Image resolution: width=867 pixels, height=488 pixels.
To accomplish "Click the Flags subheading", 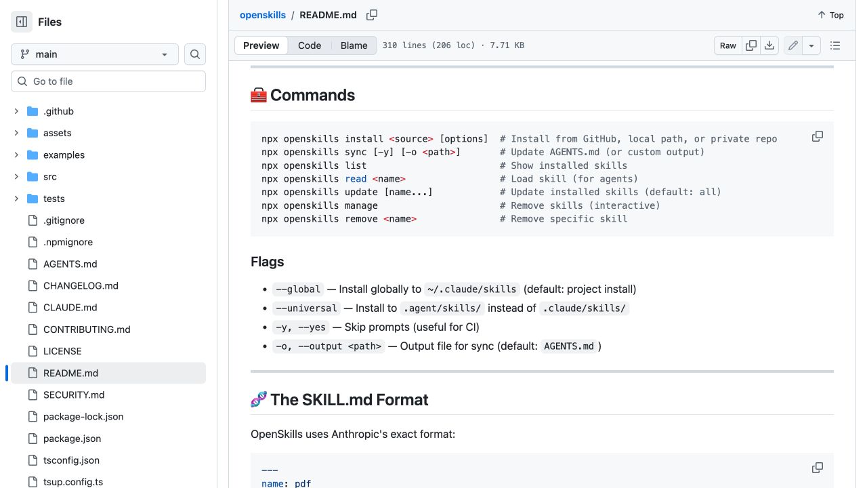I will click(x=267, y=262).
